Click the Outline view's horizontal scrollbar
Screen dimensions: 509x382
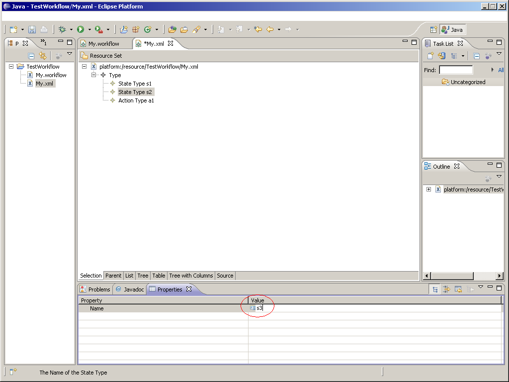(452, 276)
